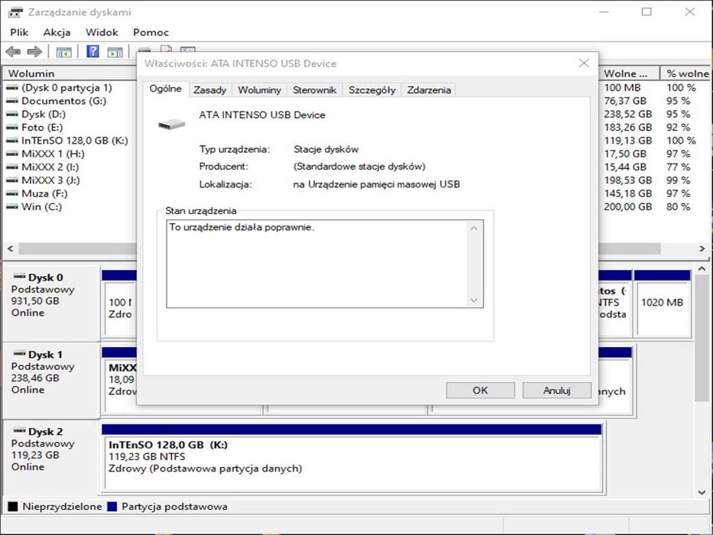Viewport: 713px width, 535px height.
Task: Open the Akcja menu
Action: [57, 32]
